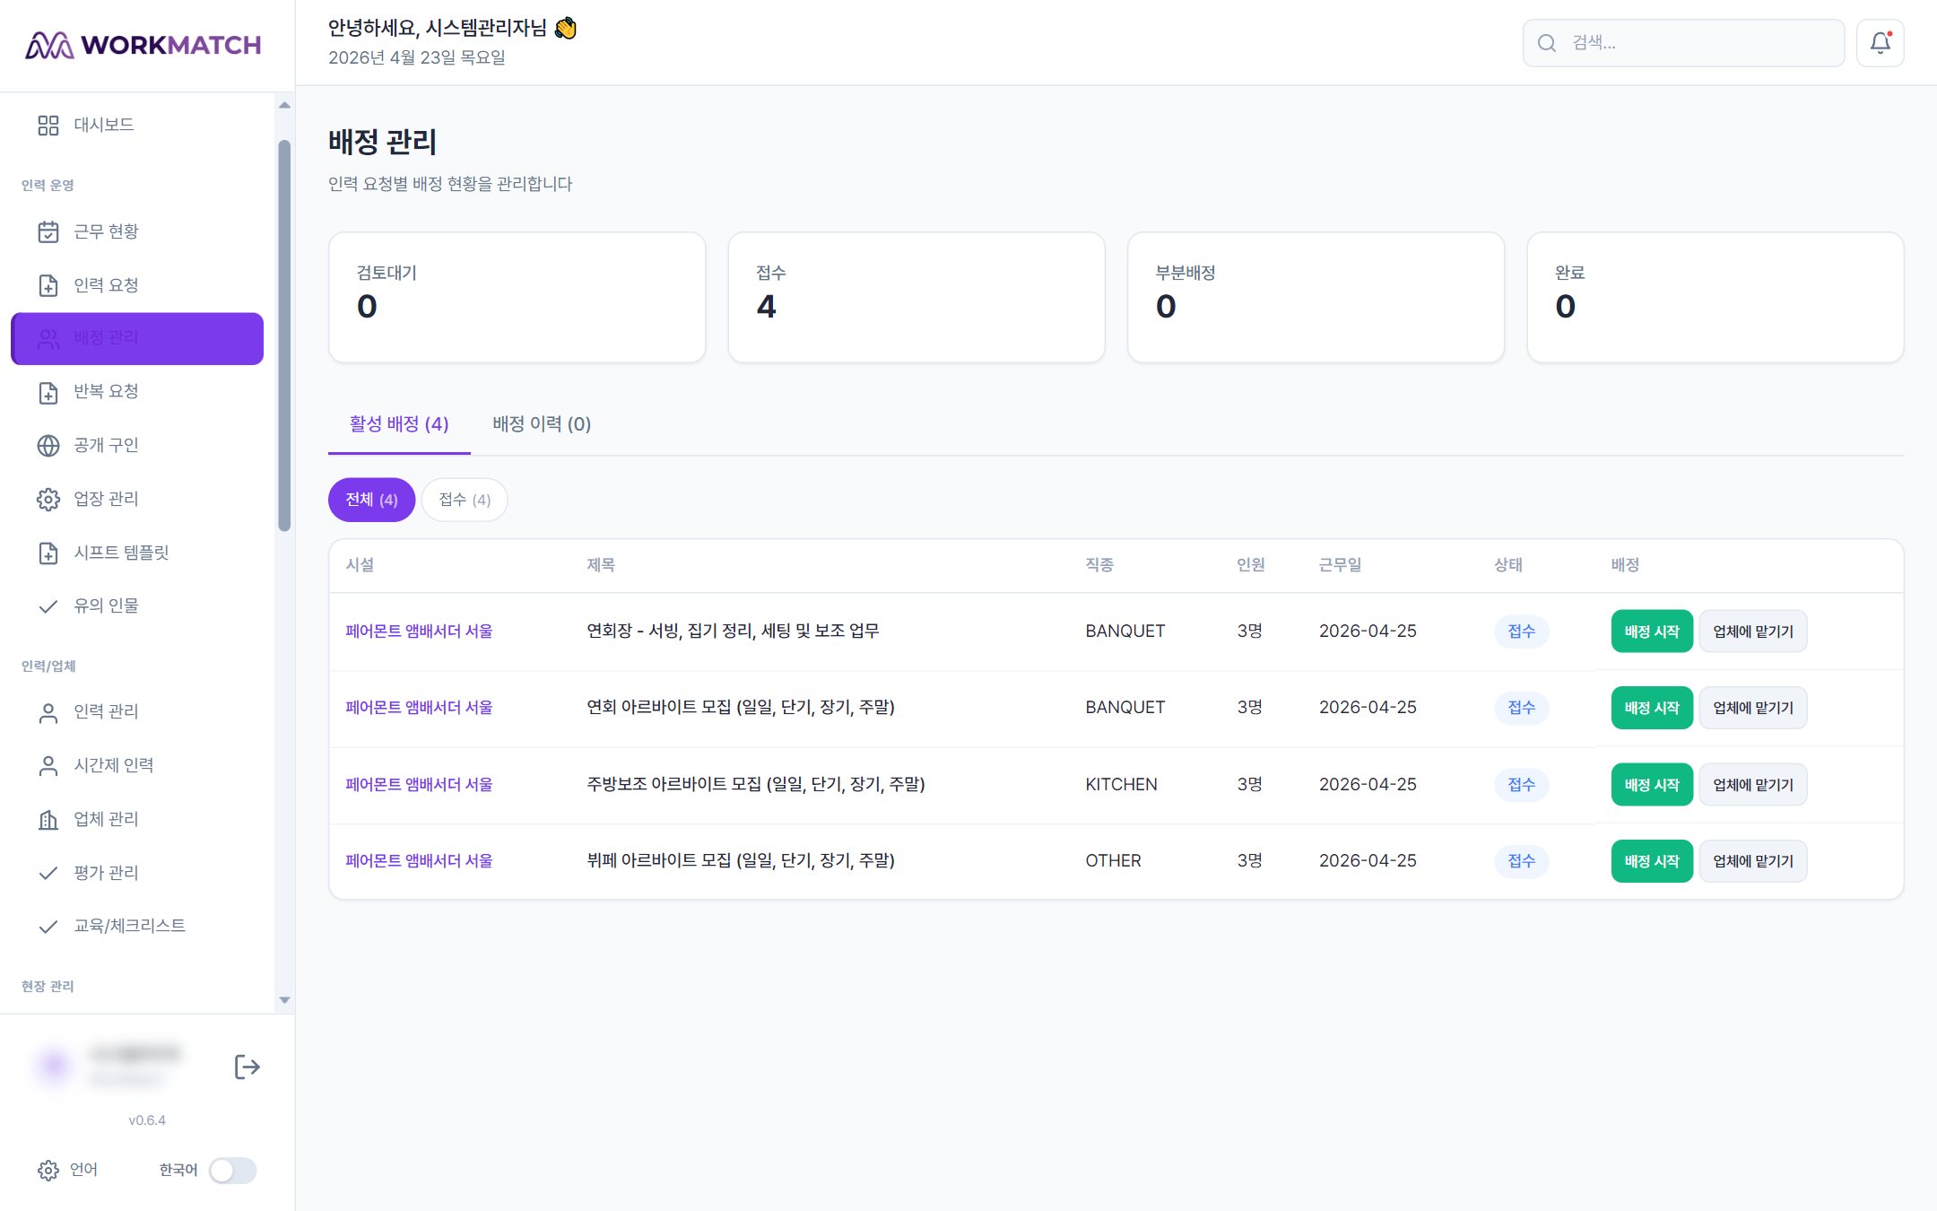Click the 인력 요청 document icon
Screen dimensions: 1937x1211
(x=48, y=285)
